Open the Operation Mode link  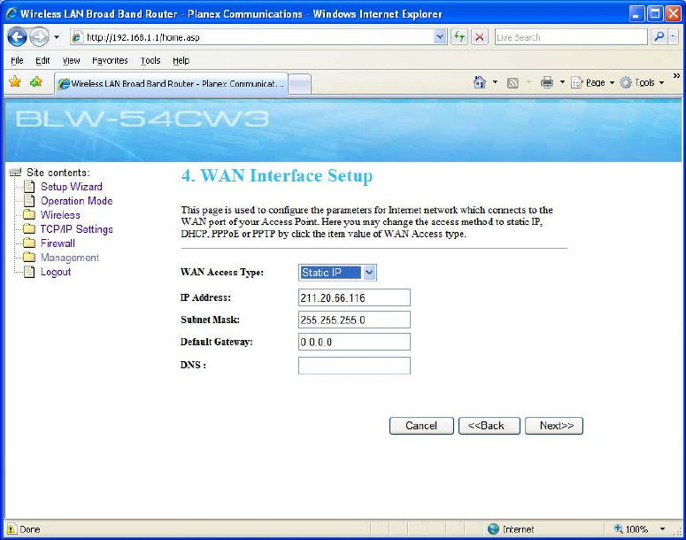tap(76, 201)
